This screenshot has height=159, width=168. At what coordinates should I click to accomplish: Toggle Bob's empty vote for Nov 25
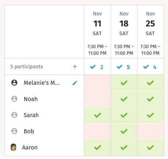point(150,131)
